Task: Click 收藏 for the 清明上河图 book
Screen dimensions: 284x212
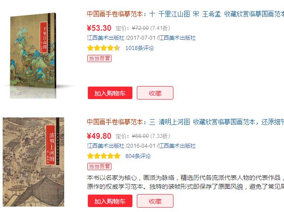Action: pyautogui.click(x=155, y=201)
